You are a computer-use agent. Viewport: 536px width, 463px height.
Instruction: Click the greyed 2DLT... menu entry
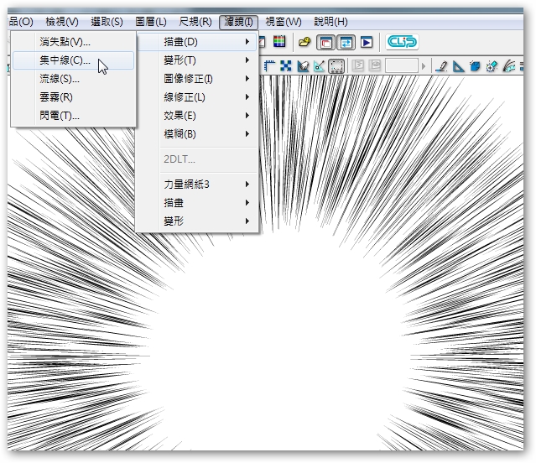[x=196, y=159]
